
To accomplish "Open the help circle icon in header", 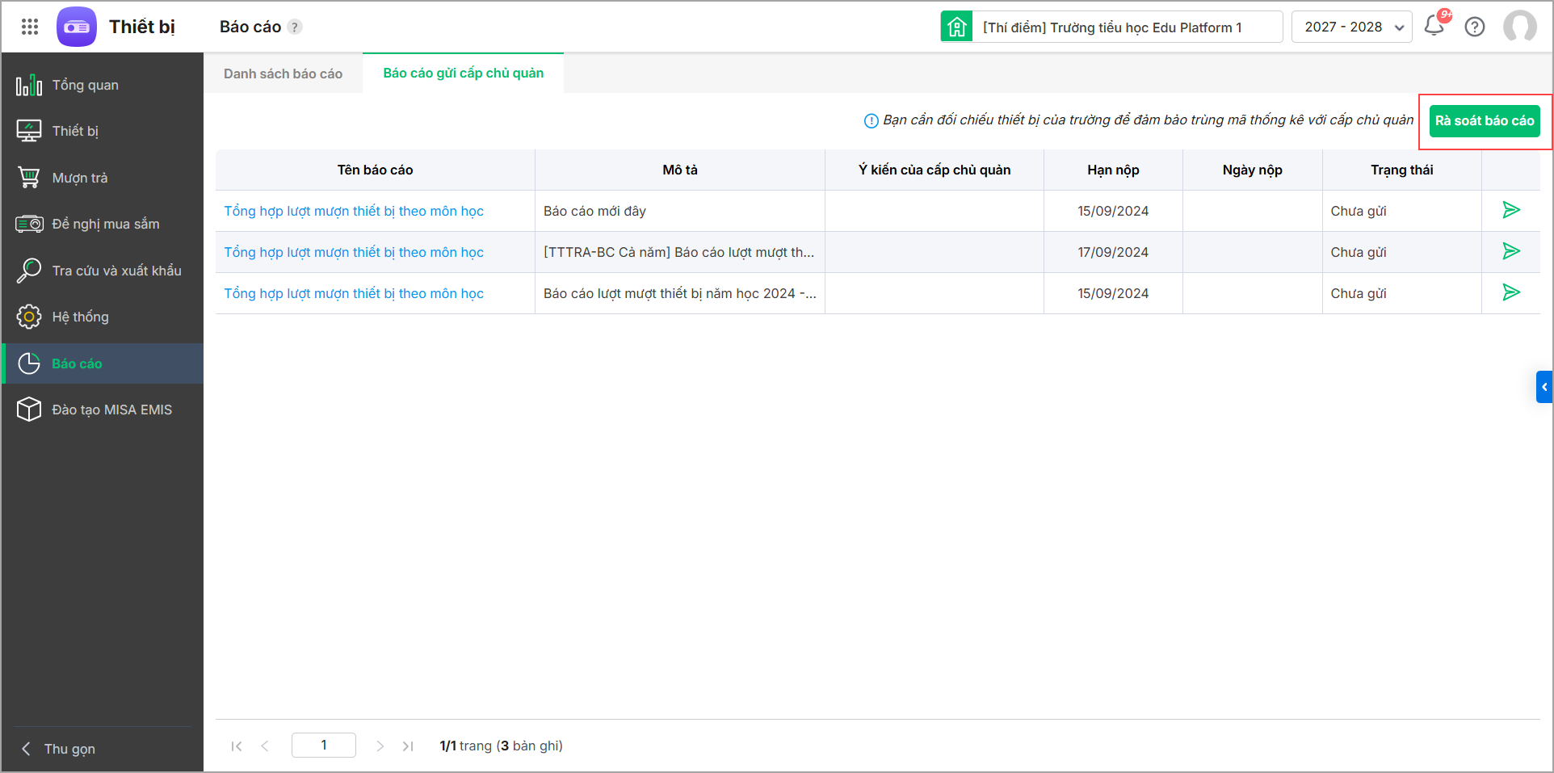I will (x=1475, y=27).
